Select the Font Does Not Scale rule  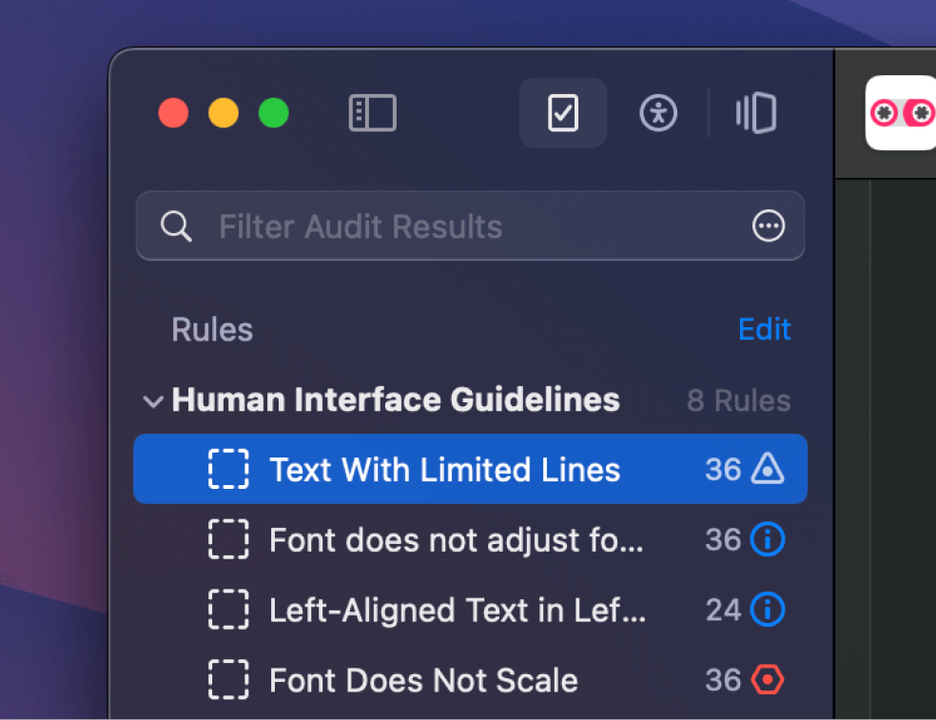471,680
